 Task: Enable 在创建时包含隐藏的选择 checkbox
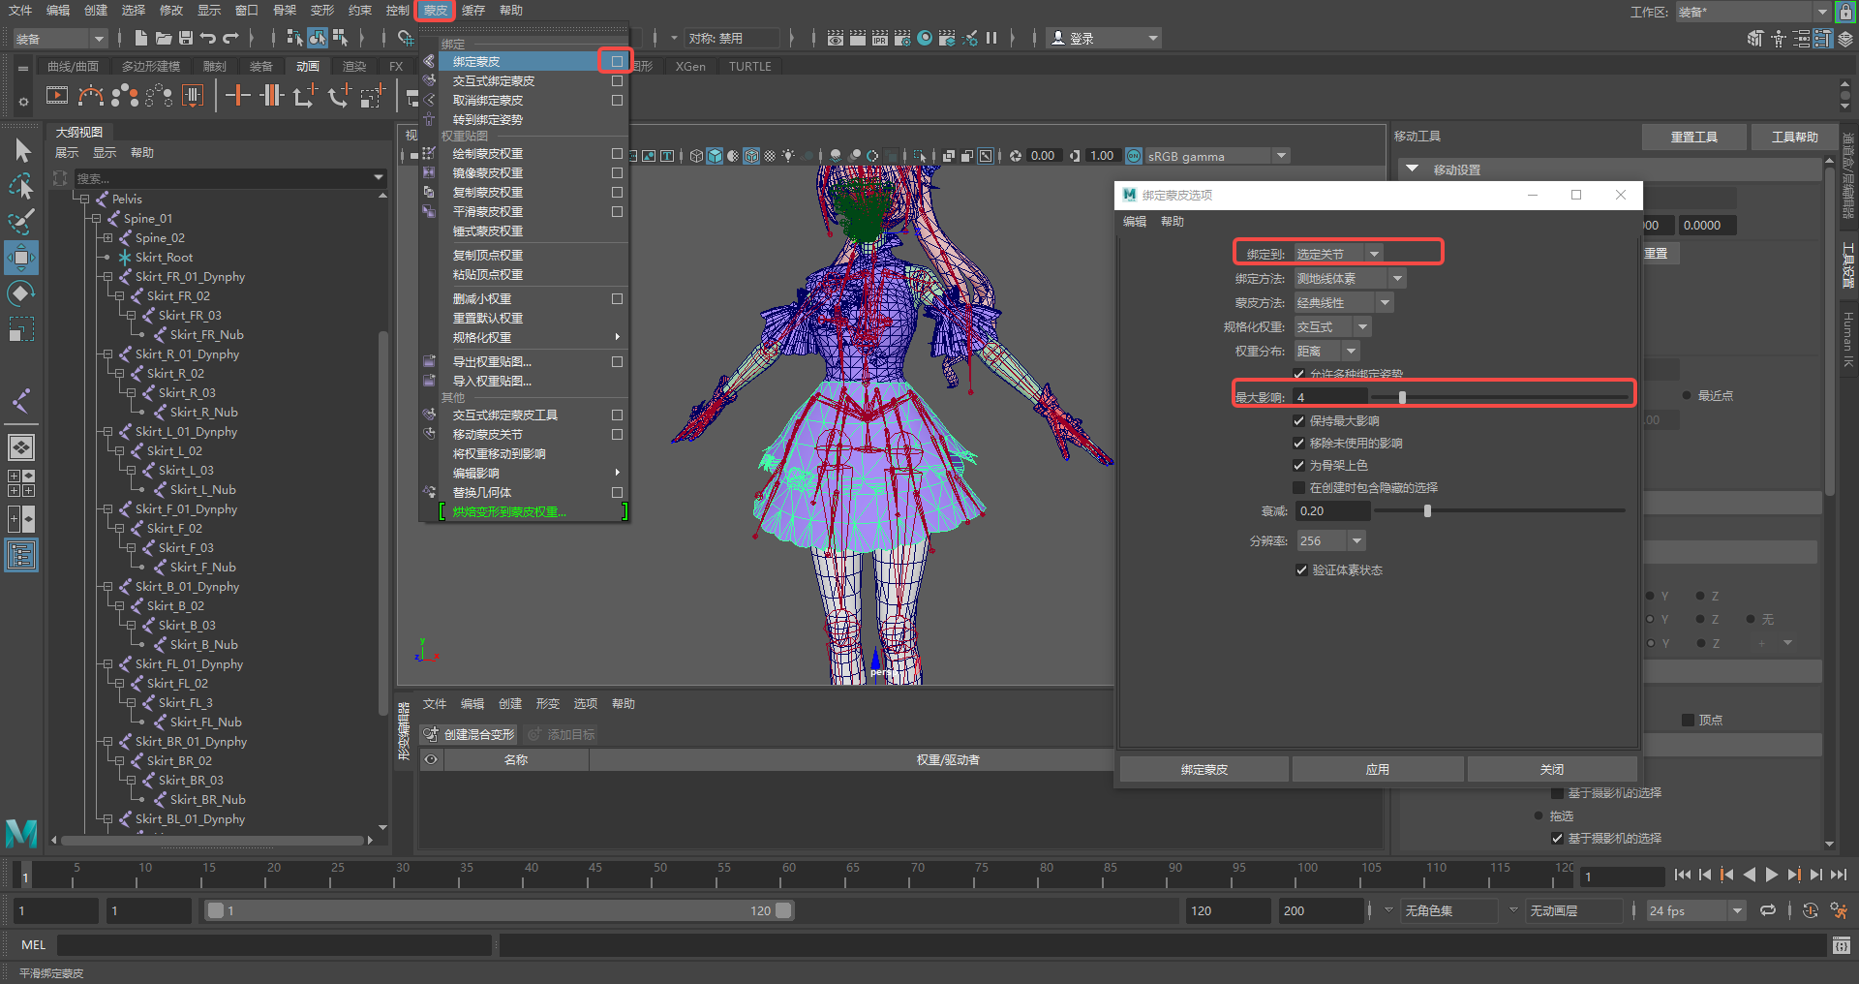(1299, 487)
